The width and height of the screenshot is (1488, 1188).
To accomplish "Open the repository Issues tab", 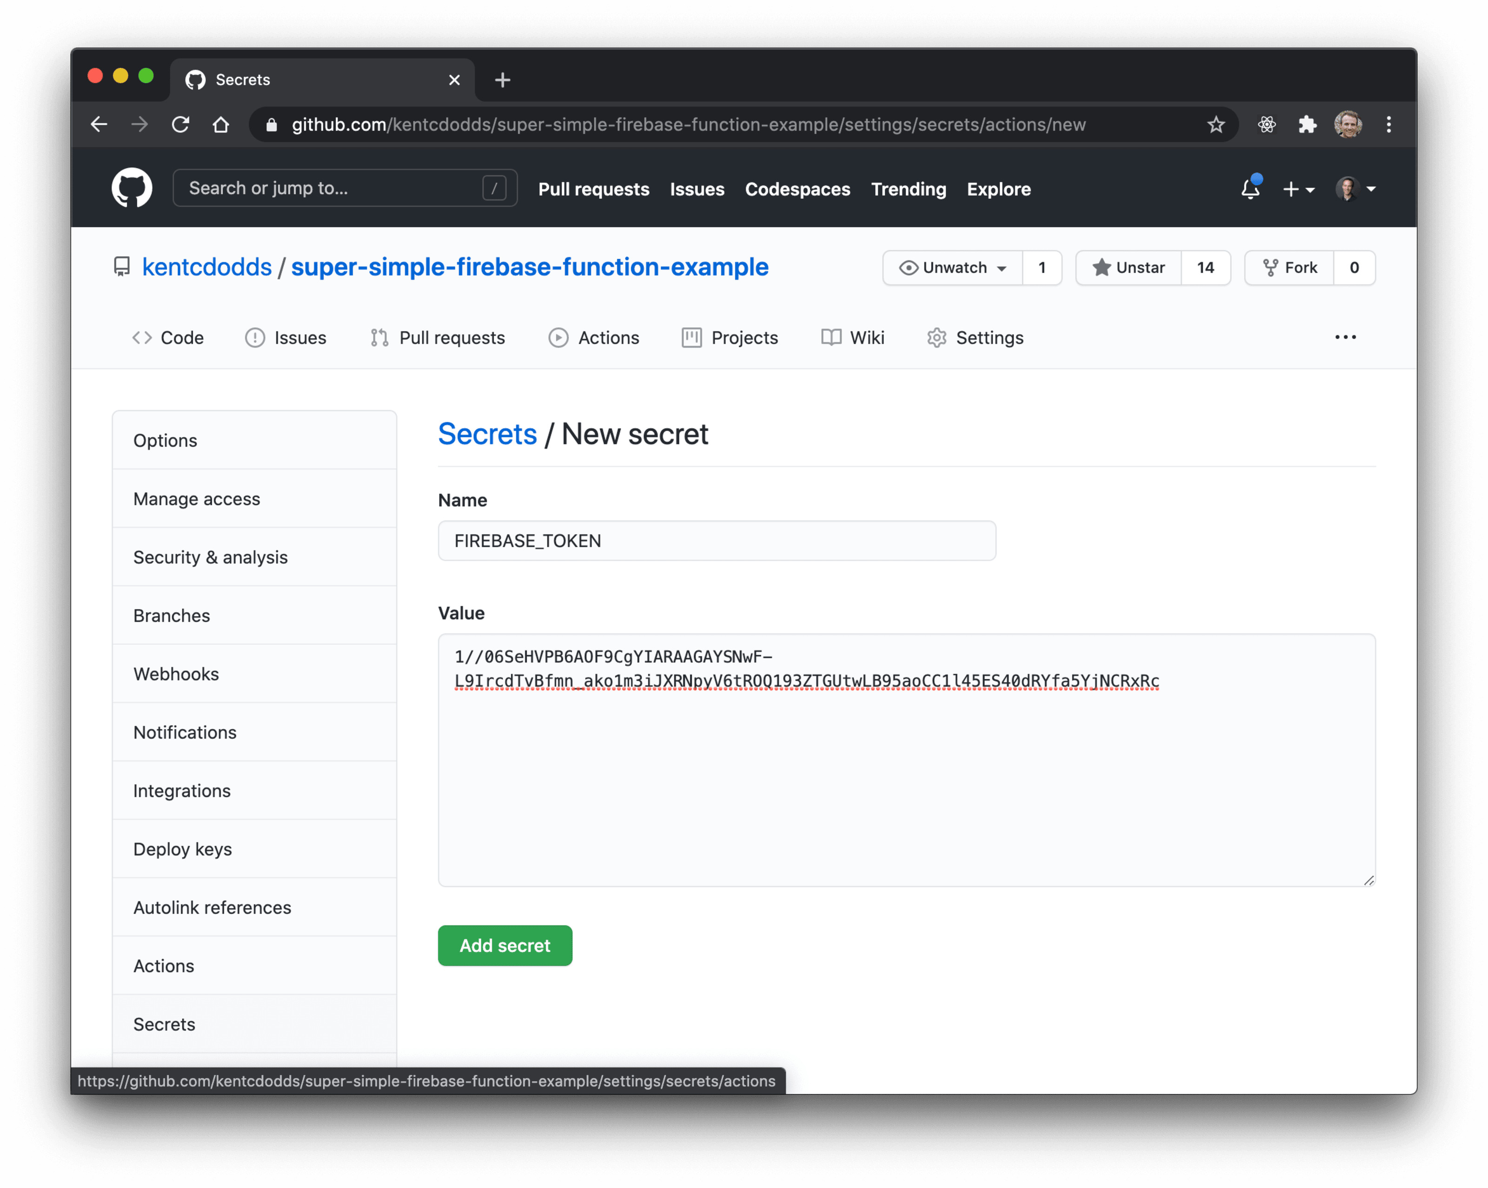I will click(286, 338).
